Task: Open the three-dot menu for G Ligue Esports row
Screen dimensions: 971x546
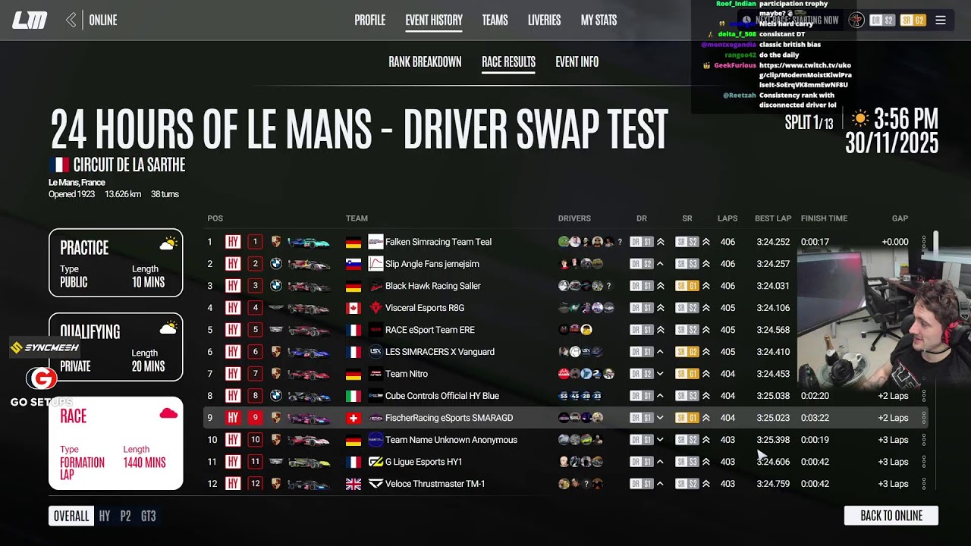Action: click(923, 462)
